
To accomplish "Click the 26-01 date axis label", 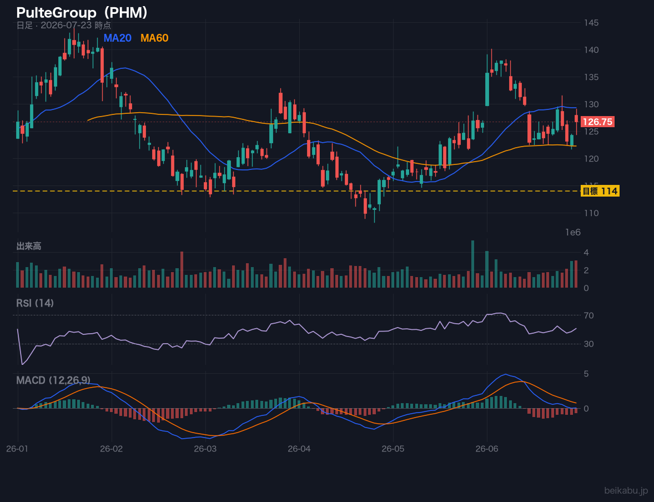I will click(x=18, y=449).
